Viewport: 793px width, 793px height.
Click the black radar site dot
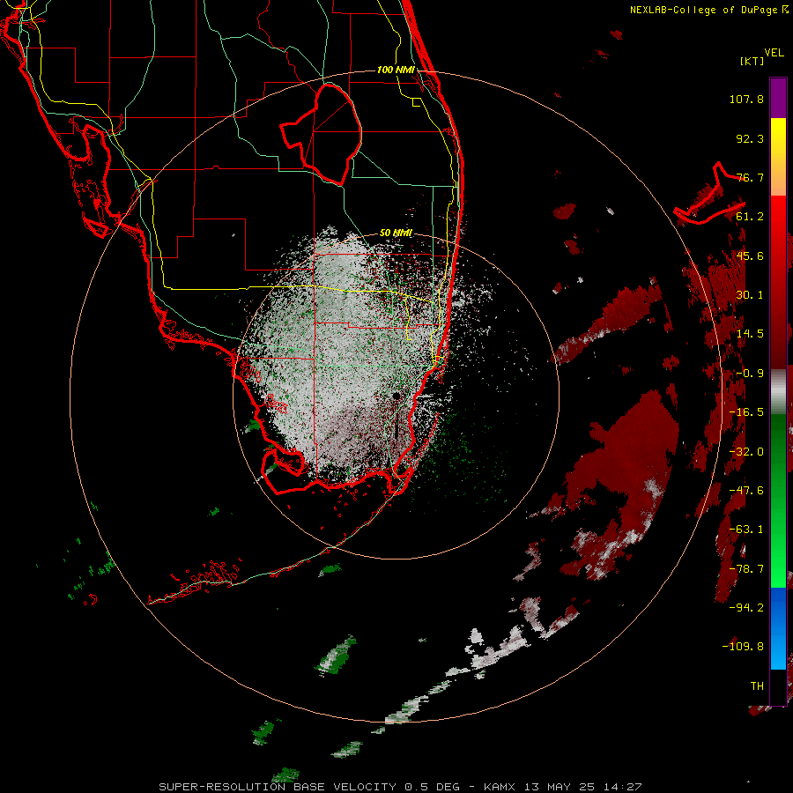pyautogui.click(x=396, y=396)
